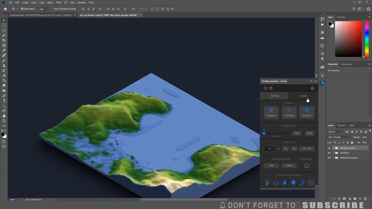Click Add mid level height button

(271, 165)
